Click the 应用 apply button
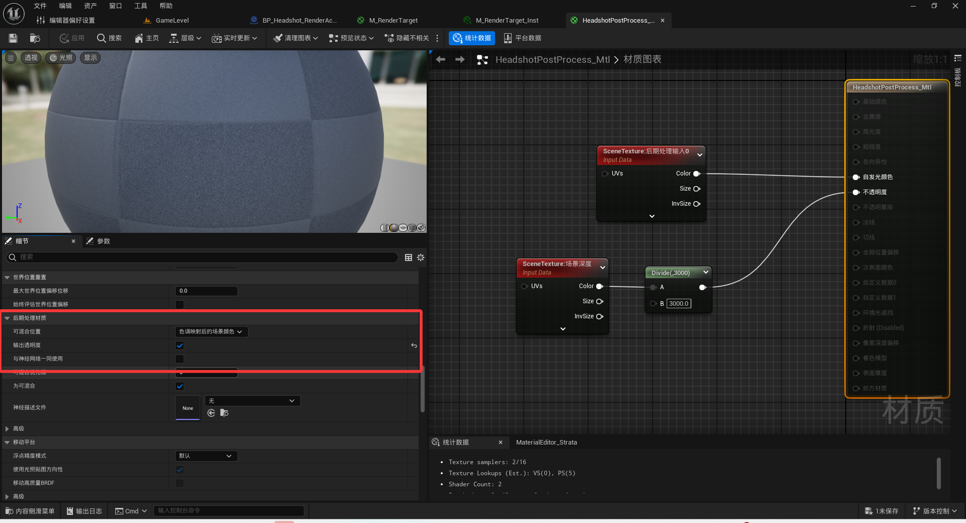Screen dimensions: 966x523 pyautogui.click(x=72, y=38)
